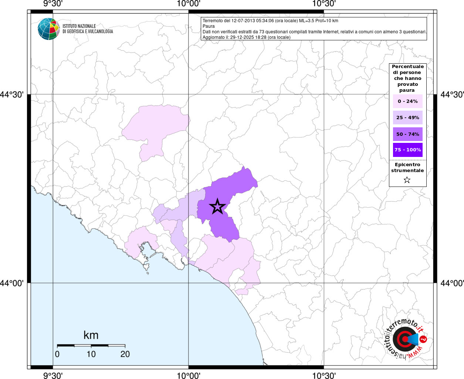This screenshot has height=379, width=464.
Task: Click the top 9°30' longitude label
Action: point(53,4)
